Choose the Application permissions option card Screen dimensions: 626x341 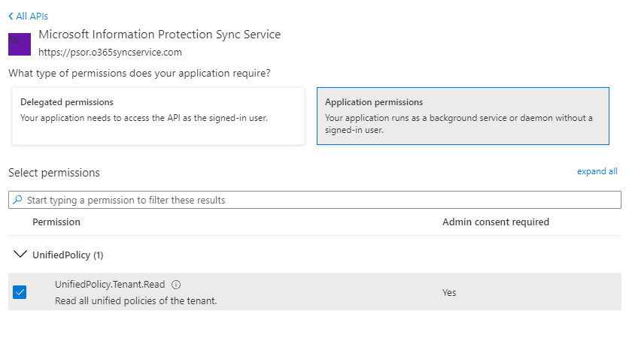(462, 116)
